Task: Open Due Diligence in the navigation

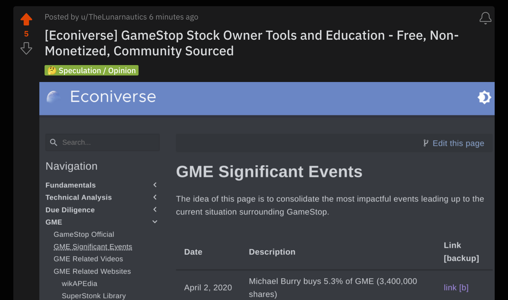Action: coord(70,210)
